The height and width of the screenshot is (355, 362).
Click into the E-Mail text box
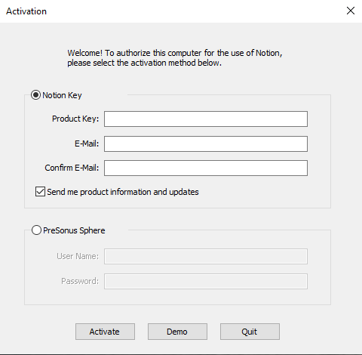[x=206, y=144]
